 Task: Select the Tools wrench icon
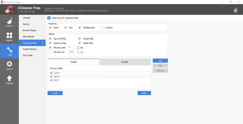9,50
